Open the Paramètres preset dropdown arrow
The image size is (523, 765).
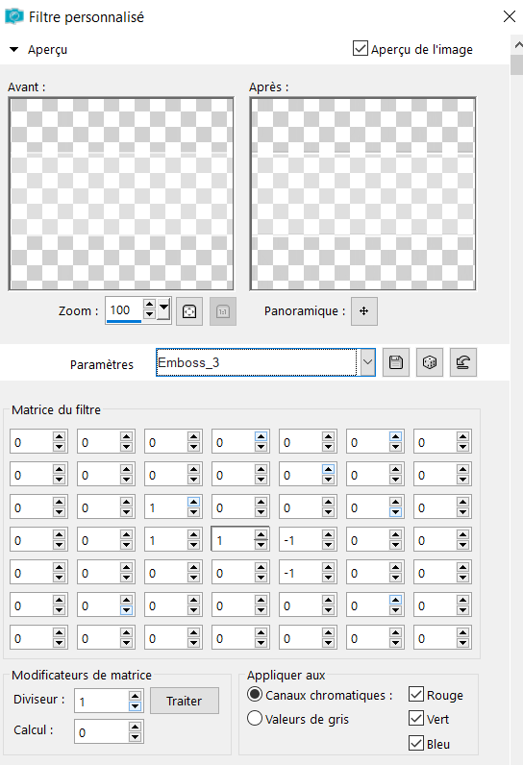point(368,362)
